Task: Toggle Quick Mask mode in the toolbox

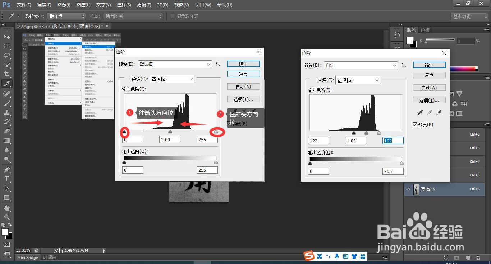Action: [x=7, y=244]
